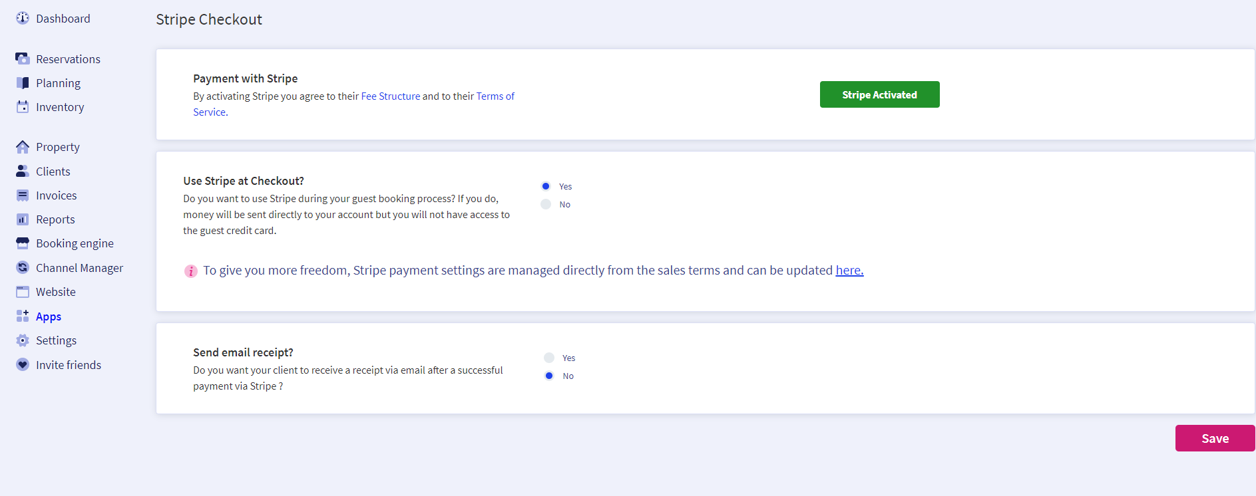1256x496 pixels.
Task: Select No for Use Stripe at Checkout
Action: [546, 204]
